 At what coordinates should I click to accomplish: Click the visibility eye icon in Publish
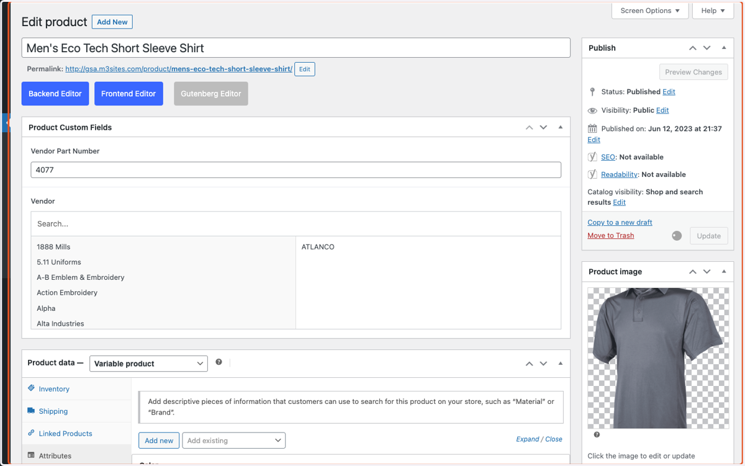tap(592, 110)
